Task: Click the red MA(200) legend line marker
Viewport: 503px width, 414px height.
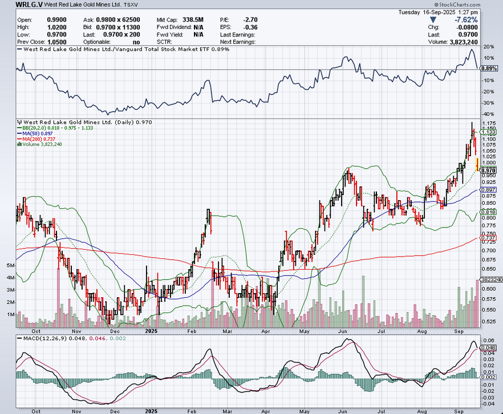Action: tap(19, 139)
